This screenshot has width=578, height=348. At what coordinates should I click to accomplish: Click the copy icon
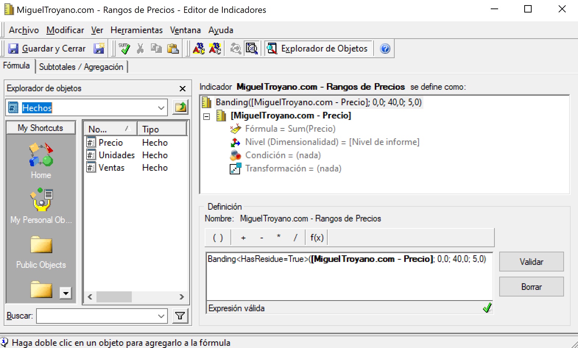coord(156,49)
